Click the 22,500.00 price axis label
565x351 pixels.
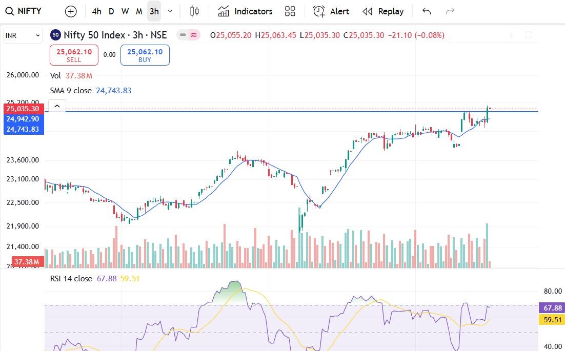tap(23, 203)
